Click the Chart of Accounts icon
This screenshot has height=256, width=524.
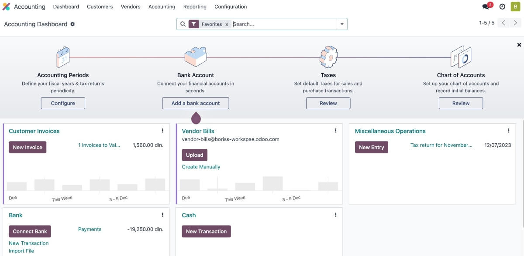click(461, 57)
